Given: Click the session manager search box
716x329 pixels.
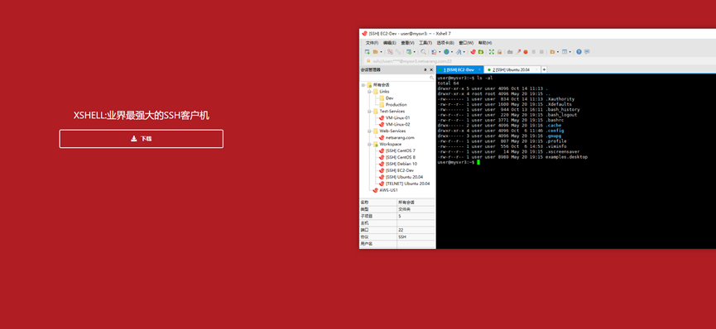Looking at the screenshot, I should pyautogui.click(x=397, y=78).
